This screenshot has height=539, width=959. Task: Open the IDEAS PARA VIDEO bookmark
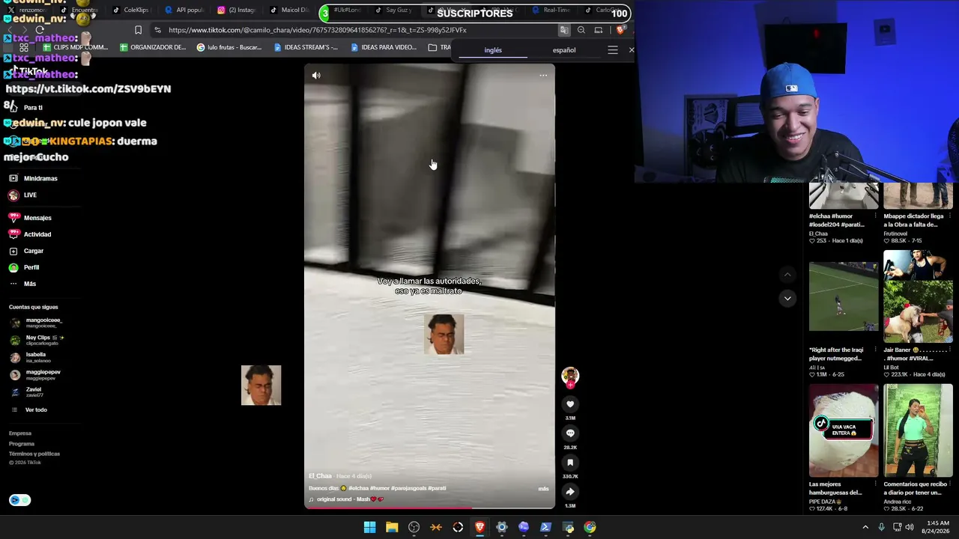(x=384, y=48)
